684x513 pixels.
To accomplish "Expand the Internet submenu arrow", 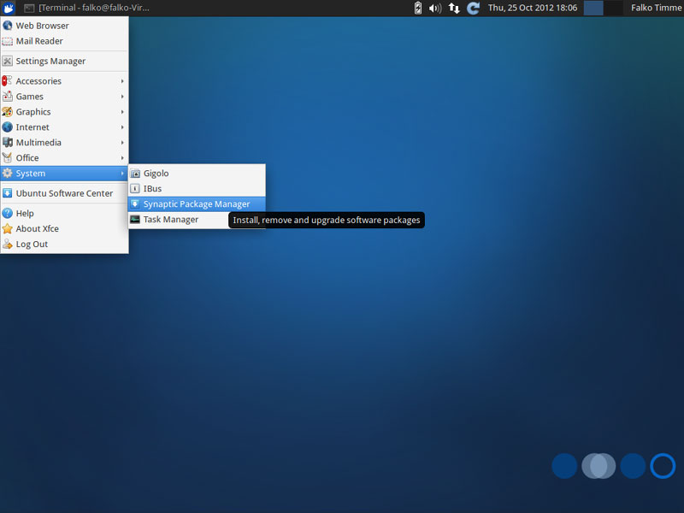I will click(122, 127).
